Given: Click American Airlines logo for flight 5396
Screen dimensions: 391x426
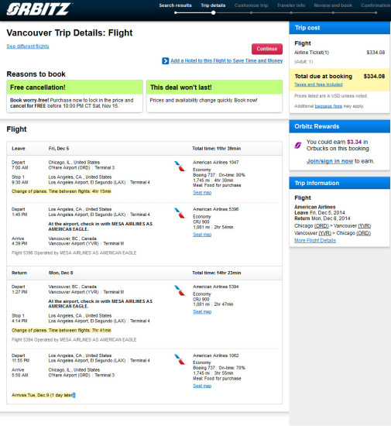Looking at the screenshot, I should [180, 213].
